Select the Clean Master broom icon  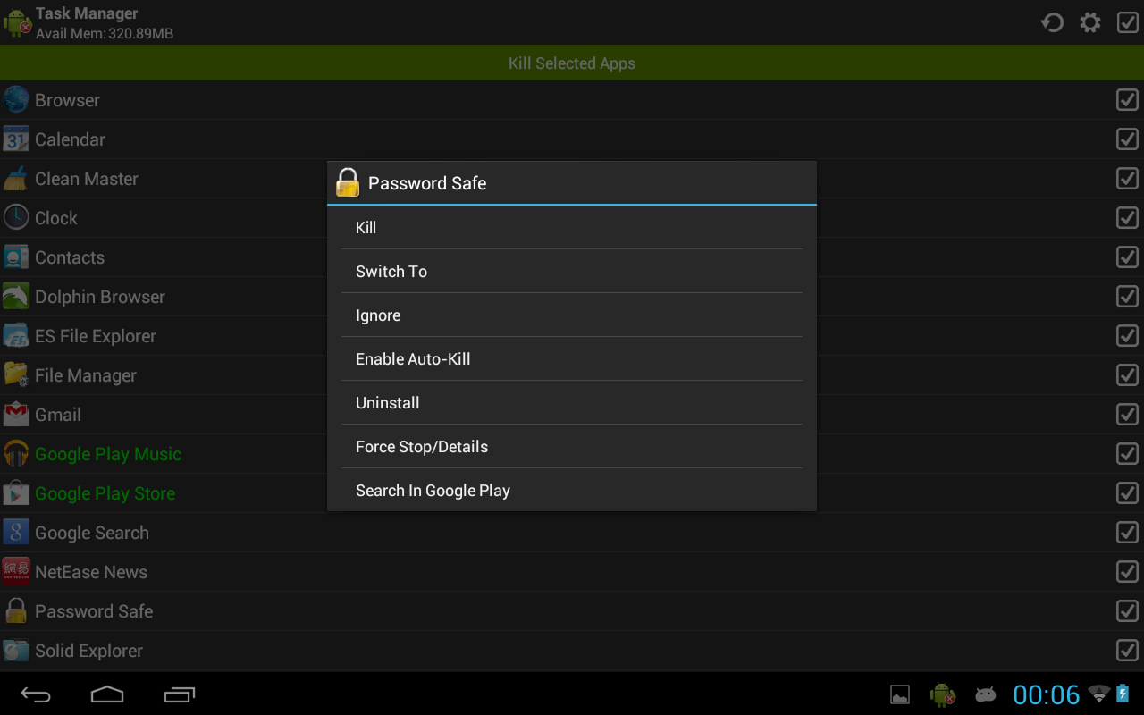16,179
